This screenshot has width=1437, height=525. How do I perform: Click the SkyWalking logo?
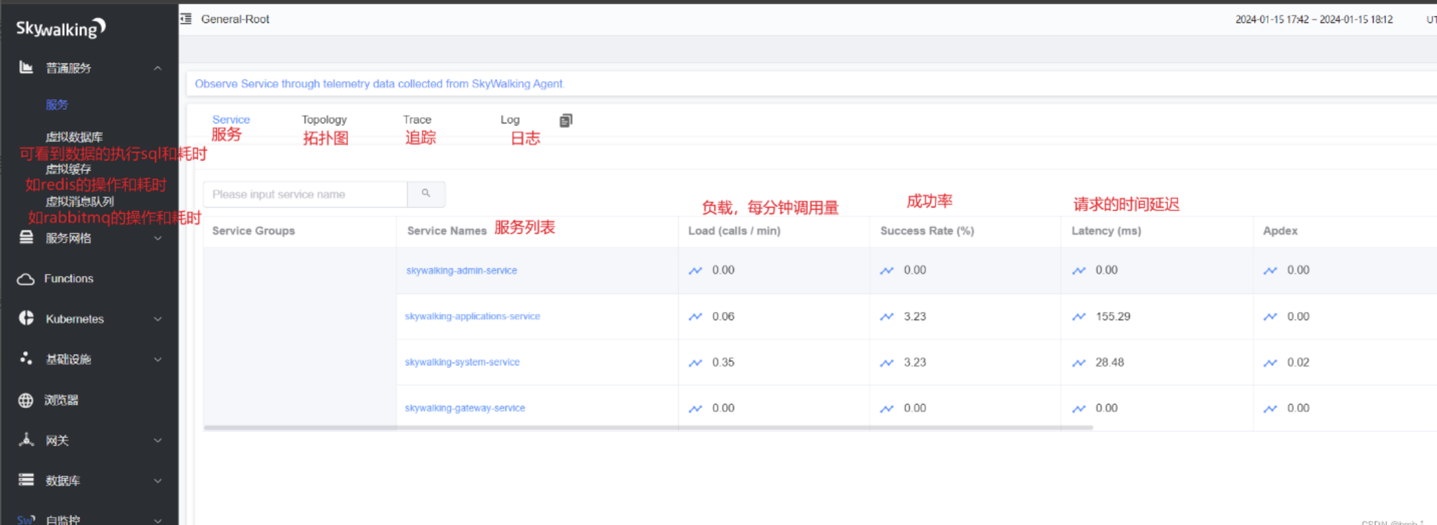click(61, 28)
